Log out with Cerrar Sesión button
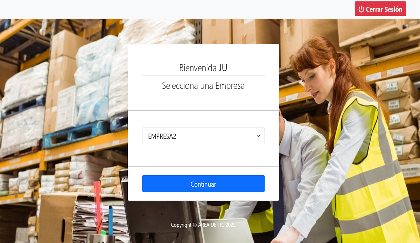420x243 pixels. [x=380, y=9]
